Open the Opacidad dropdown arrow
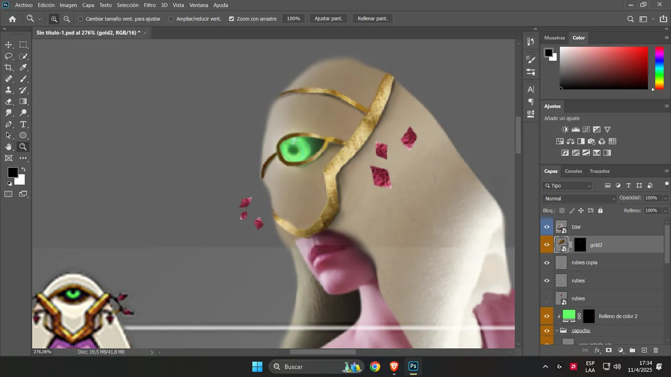This screenshot has width=671, height=377. [x=665, y=198]
